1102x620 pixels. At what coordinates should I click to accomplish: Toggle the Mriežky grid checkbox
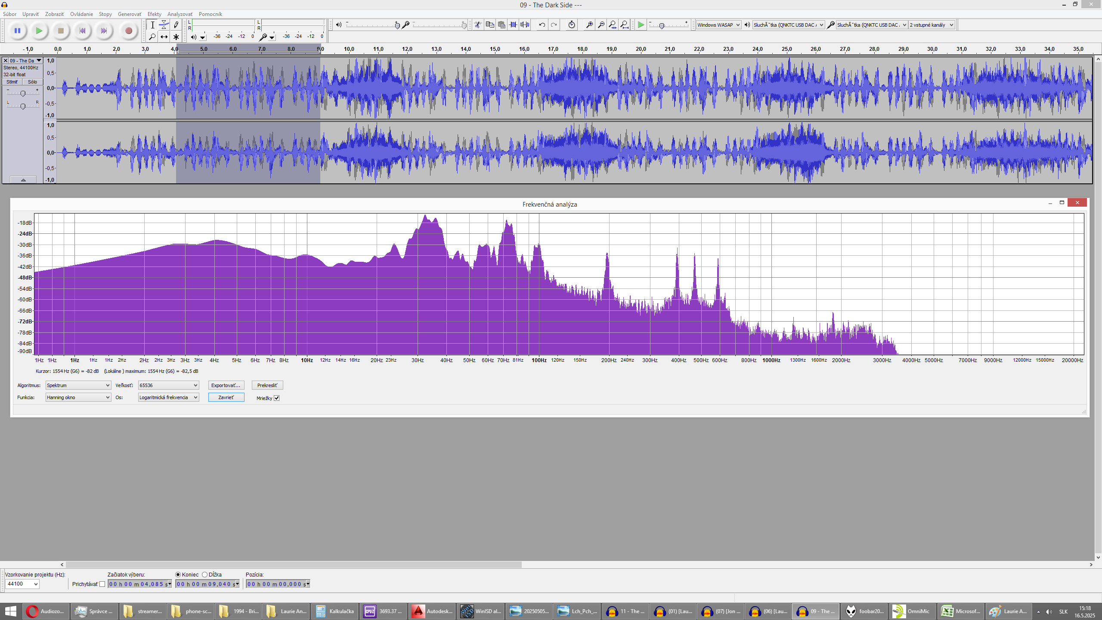click(277, 398)
